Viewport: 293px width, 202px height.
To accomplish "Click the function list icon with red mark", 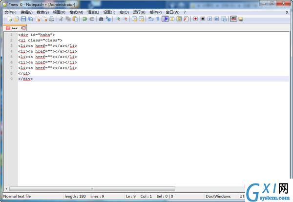I will pyautogui.click(x=186, y=19).
